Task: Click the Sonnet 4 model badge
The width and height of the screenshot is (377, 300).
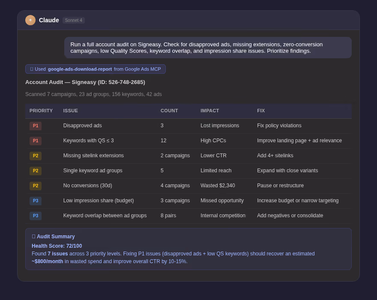Action: tap(74, 20)
